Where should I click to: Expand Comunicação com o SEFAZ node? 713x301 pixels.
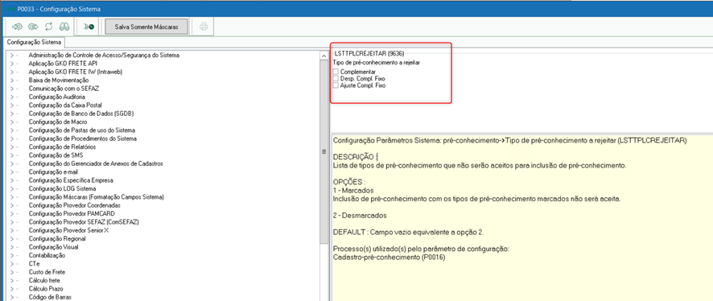11,89
